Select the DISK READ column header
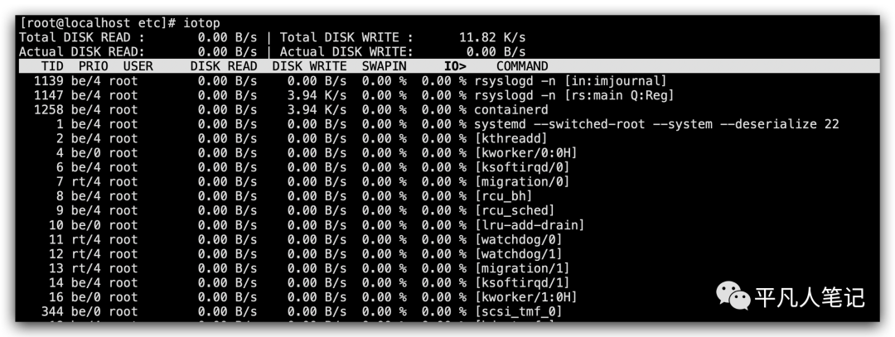The image size is (895, 337). click(x=224, y=66)
